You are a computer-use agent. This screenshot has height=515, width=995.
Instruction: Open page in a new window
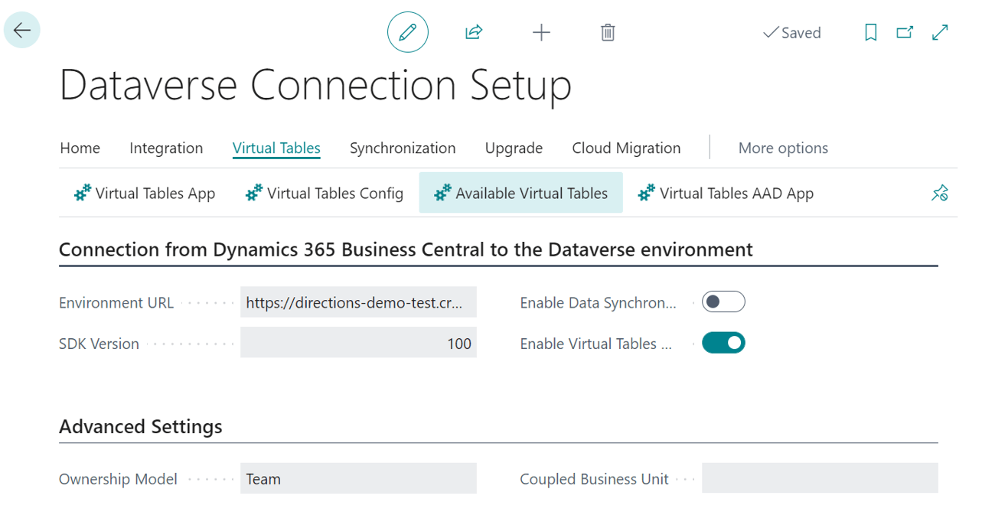(905, 33)
